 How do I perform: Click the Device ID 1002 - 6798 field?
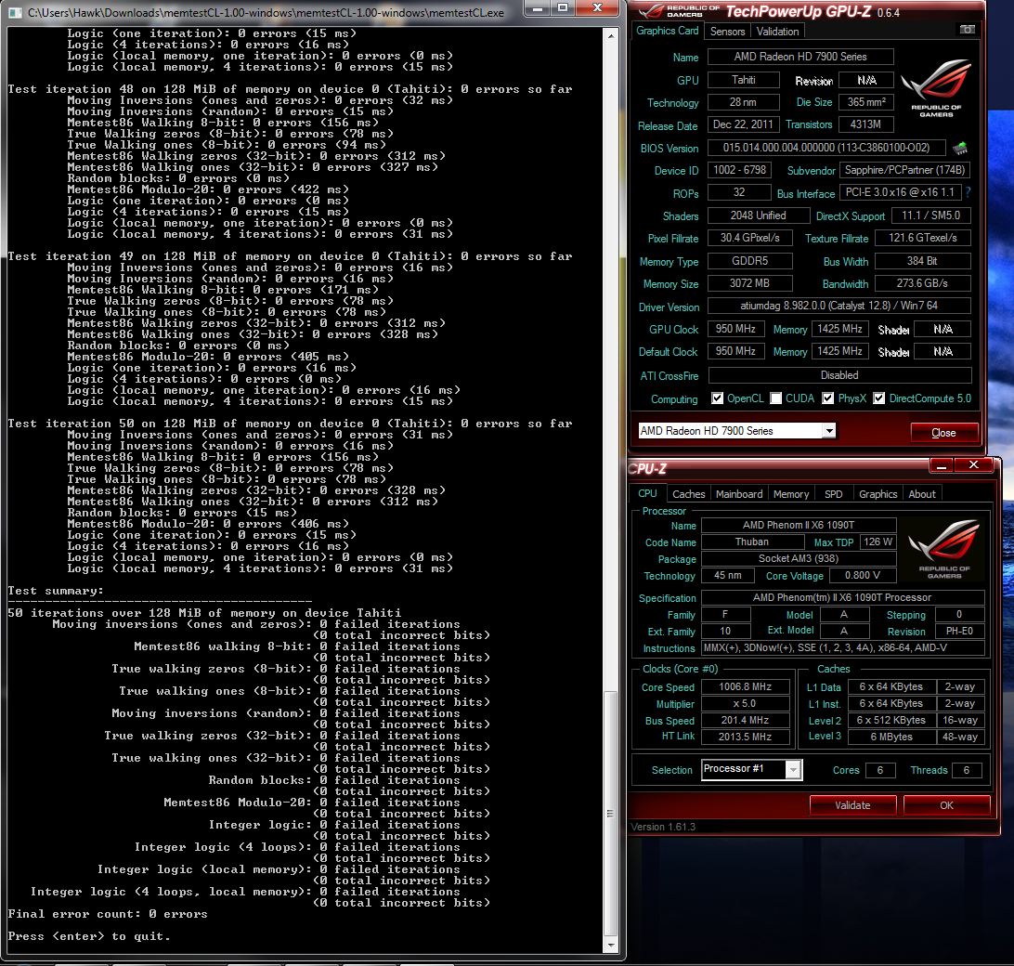pos(739,170)
